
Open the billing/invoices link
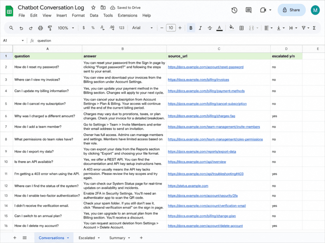pos(198,79)
